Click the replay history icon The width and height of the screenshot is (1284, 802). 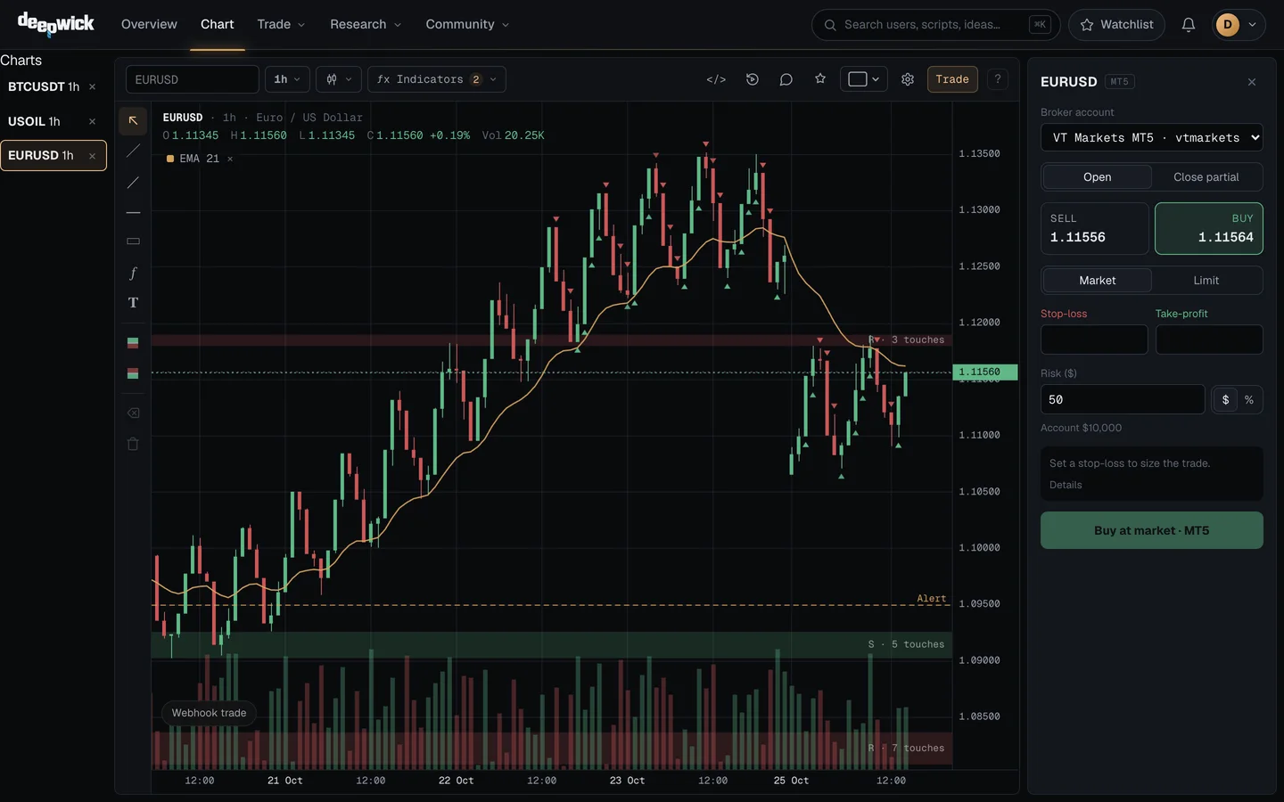pyautogui.click(x=753, y=79)
